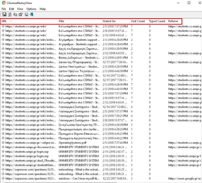Open the Help menu
Screen dimensions: 202x183
[43, 9]
